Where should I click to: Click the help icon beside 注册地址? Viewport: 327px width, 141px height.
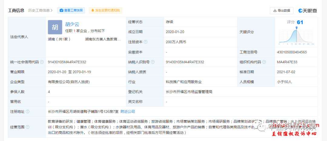(28, 111)
